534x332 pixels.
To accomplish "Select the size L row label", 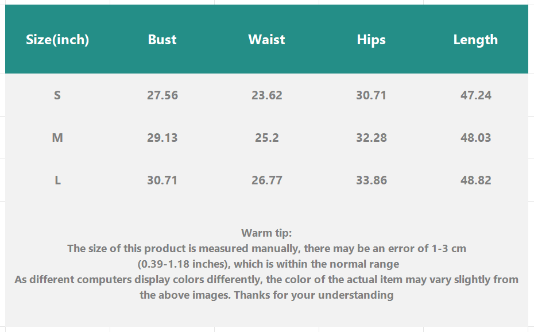I will (x=57, y=180).
